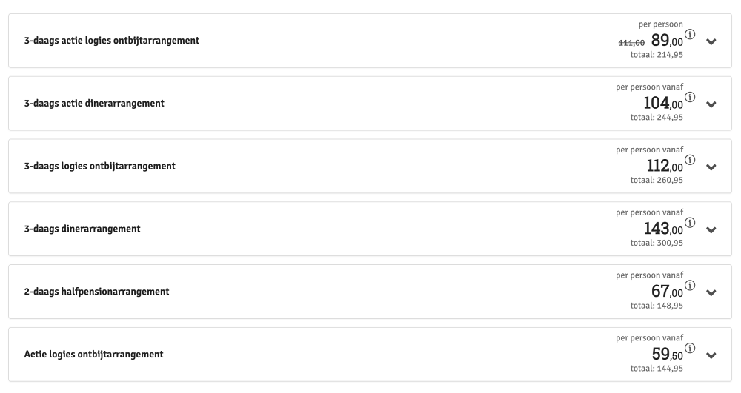Screen dimensions: 741x393
Task: Expand Actie logies ontbijtarrangement chevron
Action: [711, 355]
